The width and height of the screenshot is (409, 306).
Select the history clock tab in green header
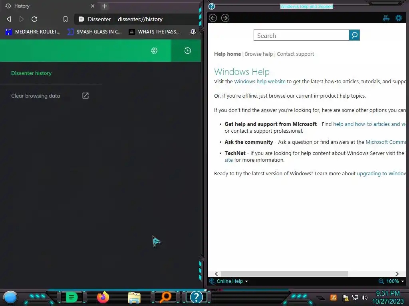(188, 51)
